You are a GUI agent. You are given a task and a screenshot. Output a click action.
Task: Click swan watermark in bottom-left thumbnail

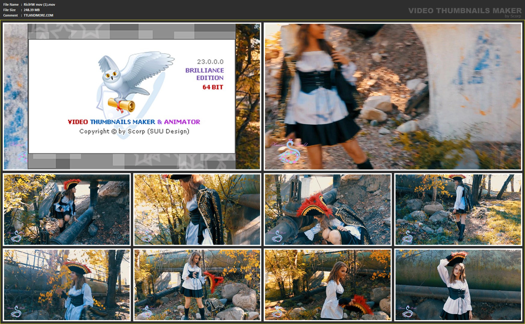tap(16, 311)
